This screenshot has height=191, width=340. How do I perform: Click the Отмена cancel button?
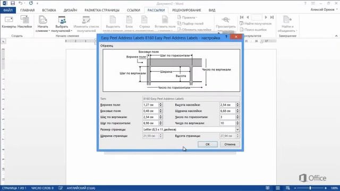pyautogui.click(x=230, y=144)
